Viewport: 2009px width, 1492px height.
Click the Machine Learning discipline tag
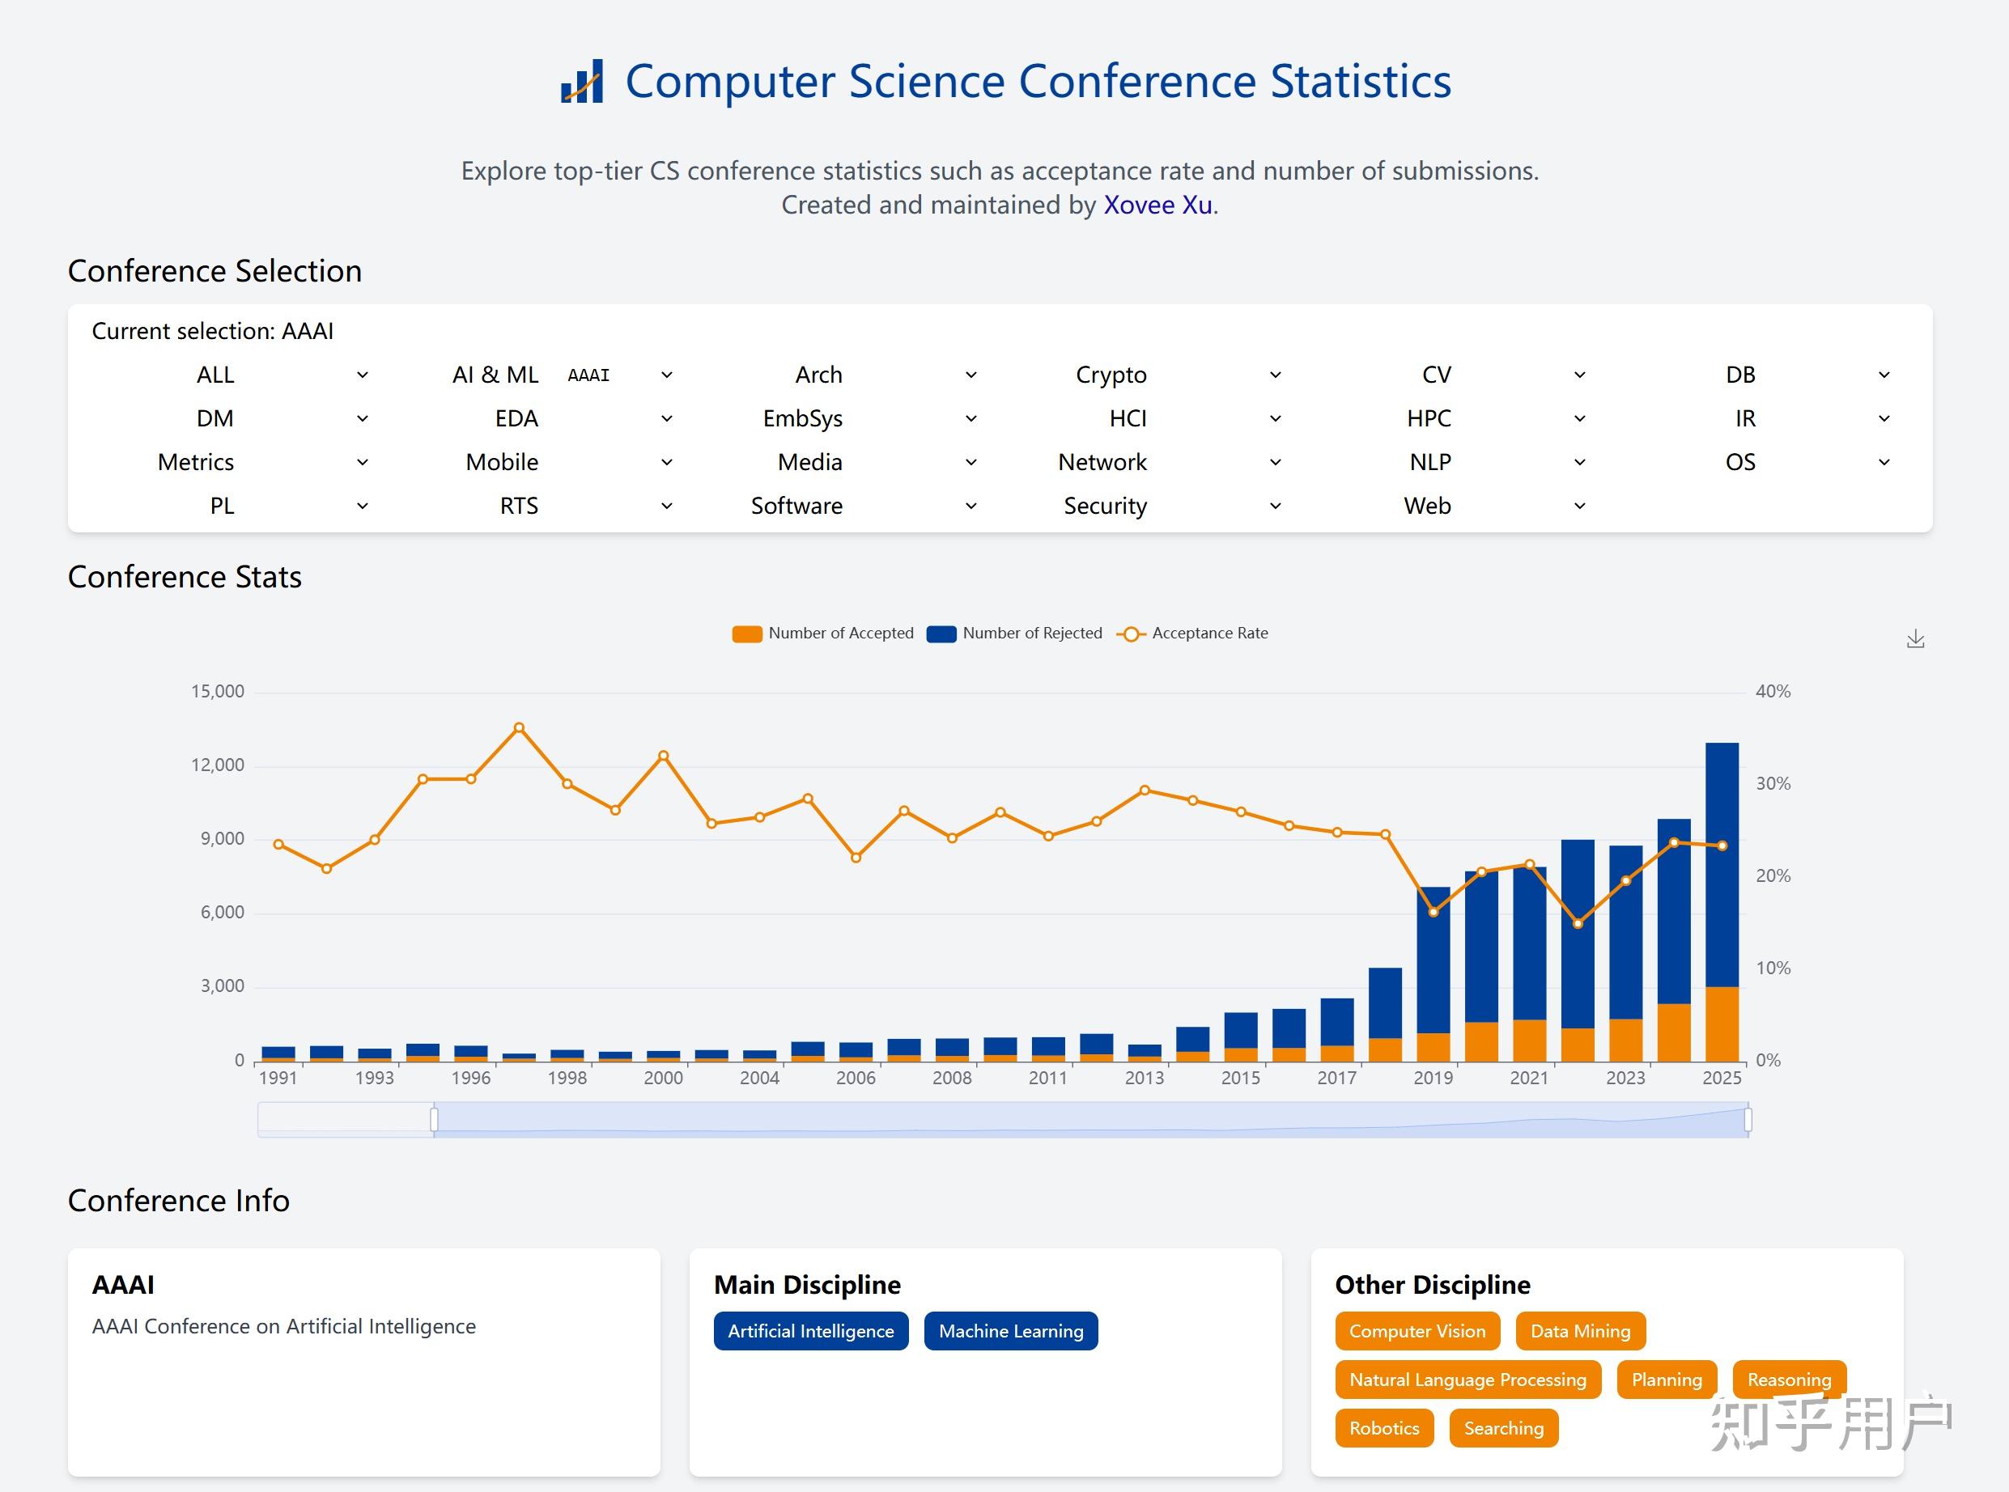(1011, 1331)
